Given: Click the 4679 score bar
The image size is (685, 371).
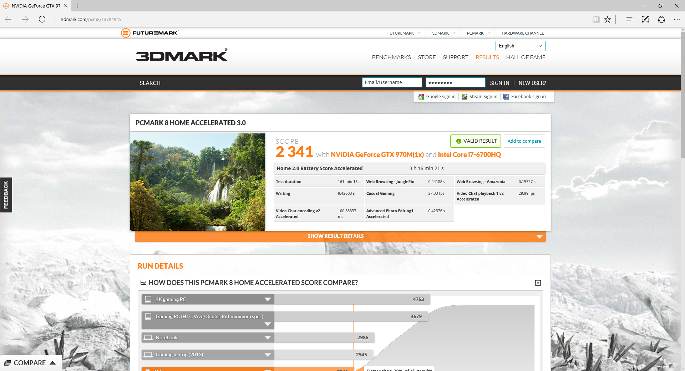Looking at the screenshot, I should pyautogui.click(x=351, y=316).
